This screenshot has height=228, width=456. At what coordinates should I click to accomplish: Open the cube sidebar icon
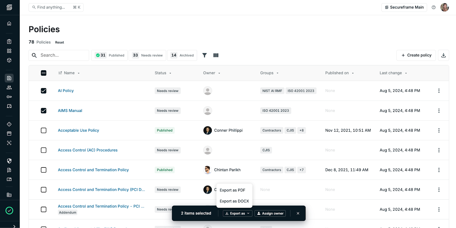coord(9,60)
